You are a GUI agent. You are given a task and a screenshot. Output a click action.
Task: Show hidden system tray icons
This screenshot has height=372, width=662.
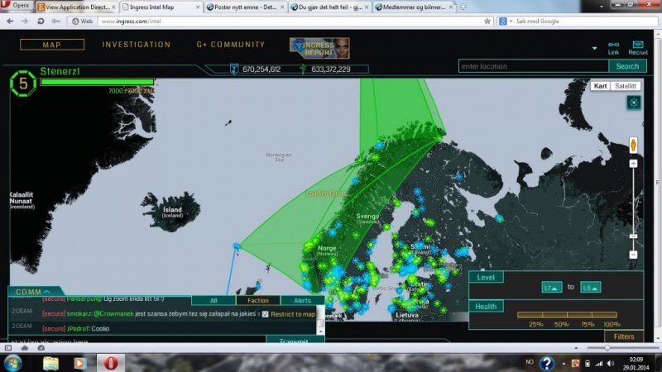564,363
